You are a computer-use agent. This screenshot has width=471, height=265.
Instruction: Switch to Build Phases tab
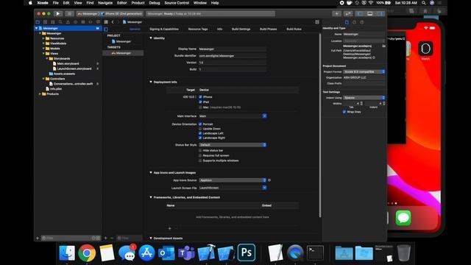coord(268,29)
